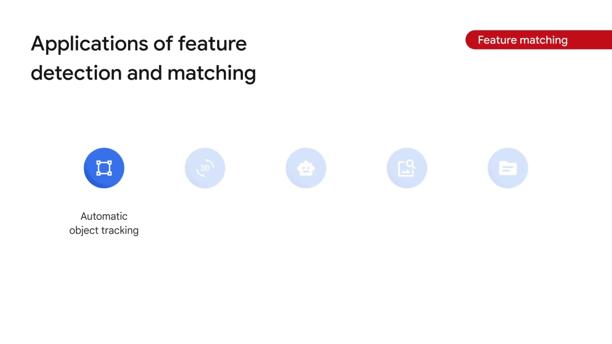The image size is (612, 344).
Task: Click the rounded left edge of red tag
Action: point(470,40)
